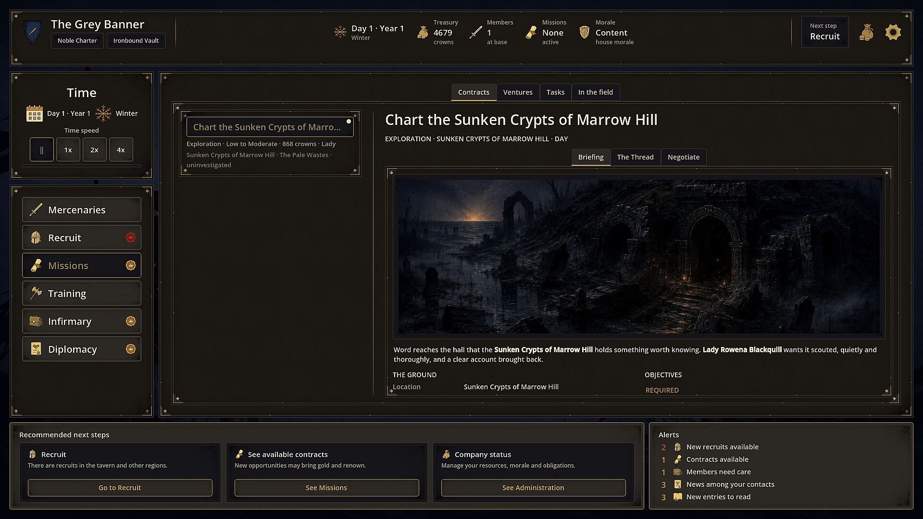Click the red badge on Recruit
923x519 pixels.
(131, 237)
